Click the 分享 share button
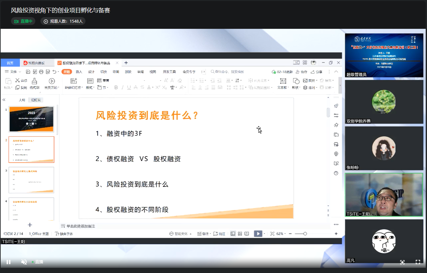Viewport: 427px width, 273px height. tap(317, 72)
